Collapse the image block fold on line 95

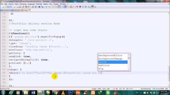(x=8, y=70)
